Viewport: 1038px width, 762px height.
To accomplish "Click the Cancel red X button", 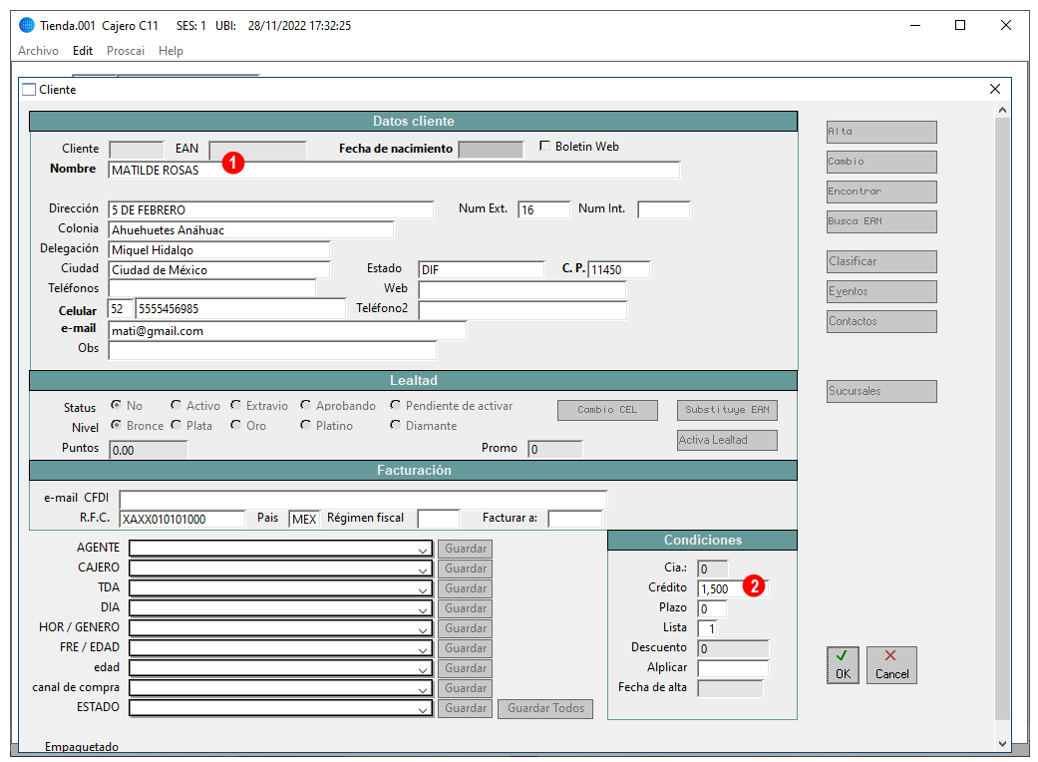I will [x=891, y=664].
